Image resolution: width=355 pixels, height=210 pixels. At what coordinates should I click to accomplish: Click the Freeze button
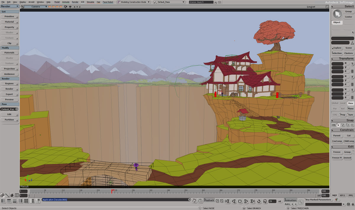click(337, 152)
